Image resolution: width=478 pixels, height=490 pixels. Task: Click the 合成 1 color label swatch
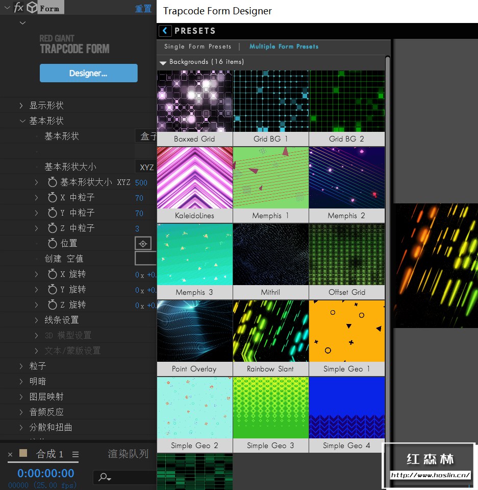pos(23,453)
